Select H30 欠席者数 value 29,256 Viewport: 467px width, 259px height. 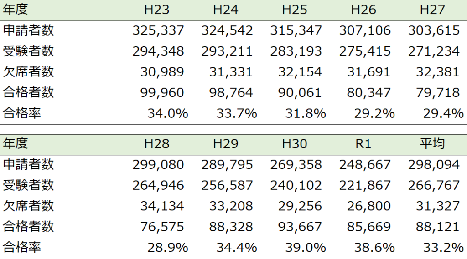(300, 206)
